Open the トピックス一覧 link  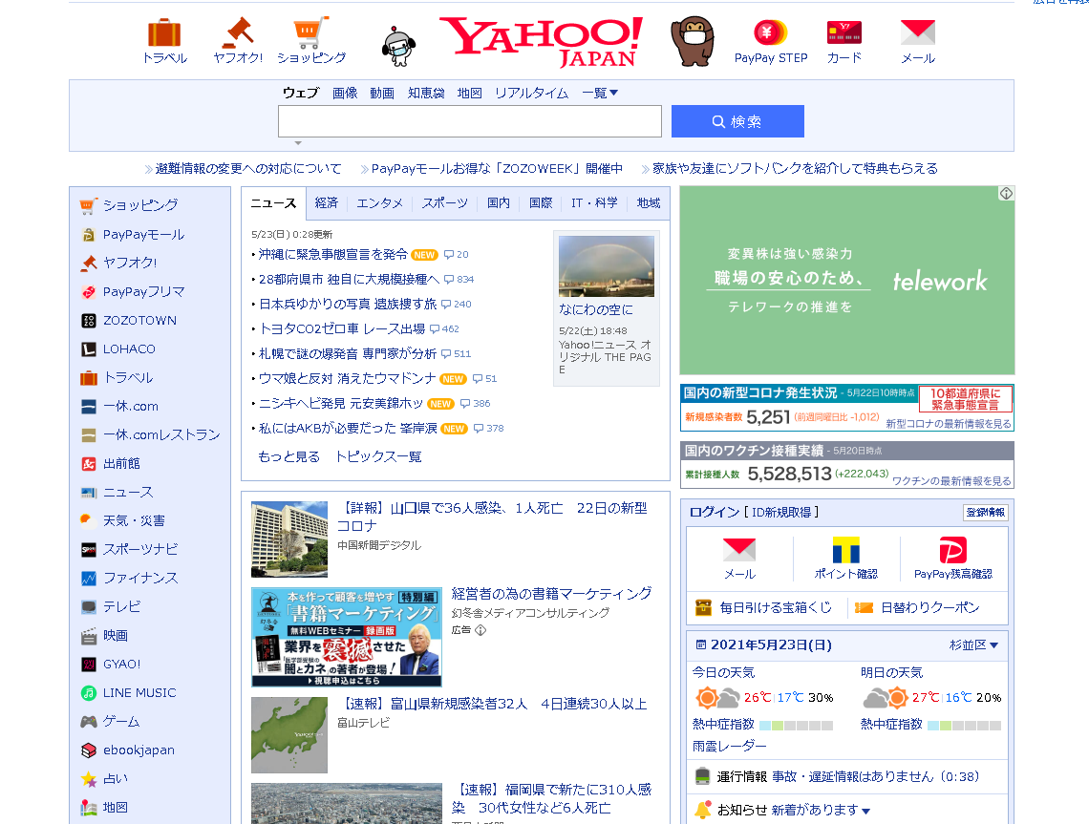pos(378,456)
